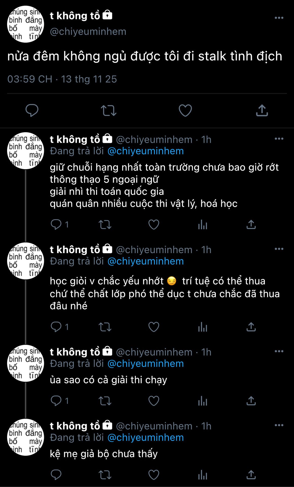Share the reply about trí tuệ có thể thua
294x487 pixels.
pyautogui.click(x=251, y=327)
